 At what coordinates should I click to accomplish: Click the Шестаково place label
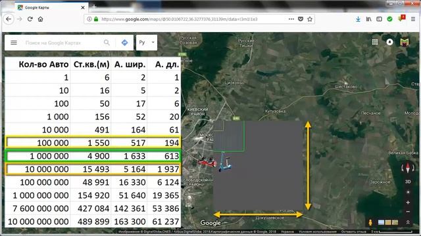pyautogui.click(x=346, y=87)
